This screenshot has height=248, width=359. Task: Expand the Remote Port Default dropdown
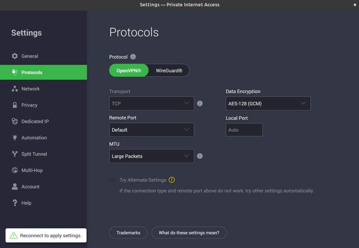152,130
